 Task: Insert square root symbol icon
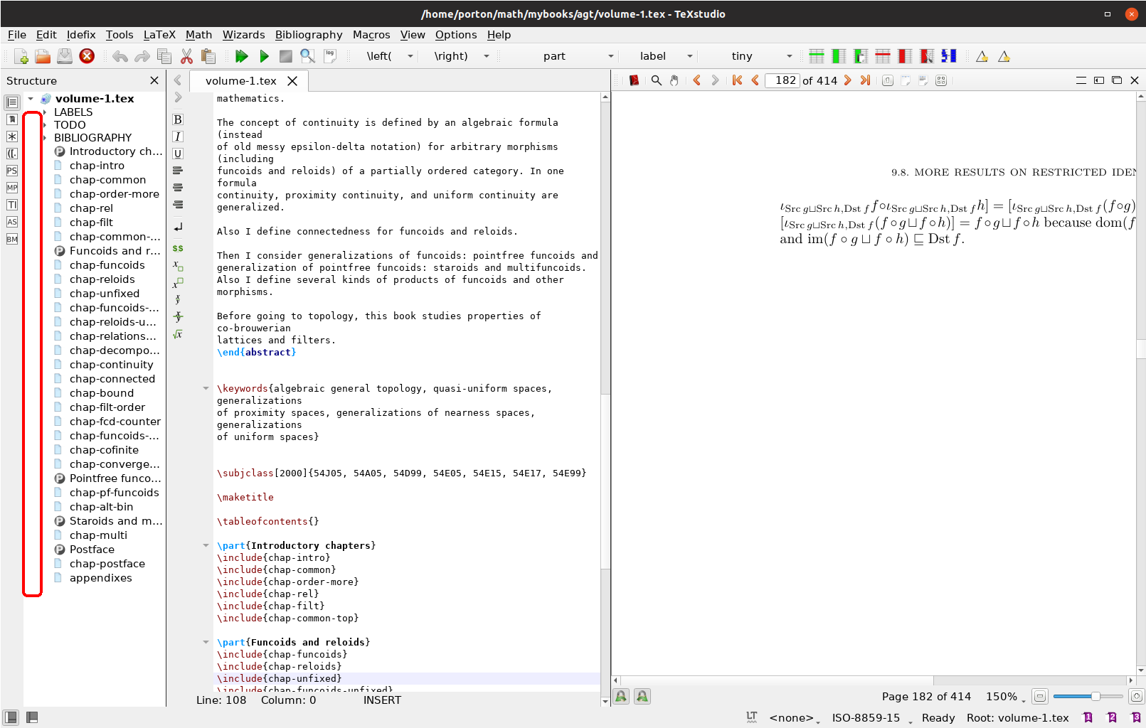(178, 334)
